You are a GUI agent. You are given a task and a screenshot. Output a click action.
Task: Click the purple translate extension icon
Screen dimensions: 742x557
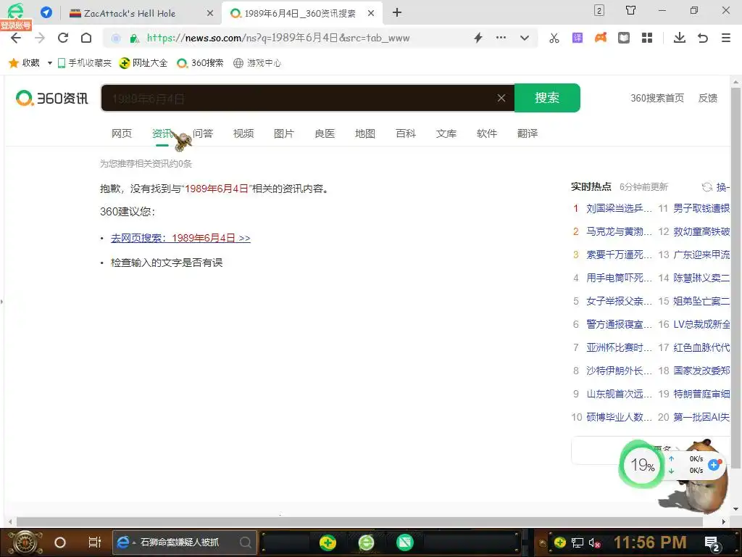578,38
